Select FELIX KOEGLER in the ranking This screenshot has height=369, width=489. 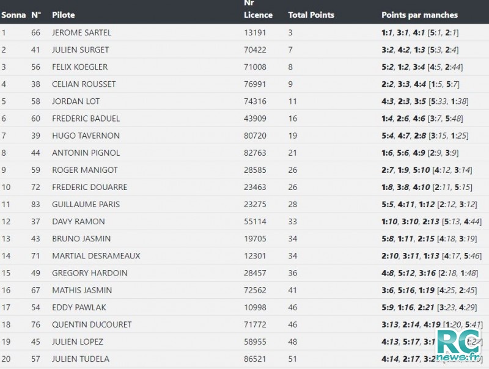coord(80,67)
